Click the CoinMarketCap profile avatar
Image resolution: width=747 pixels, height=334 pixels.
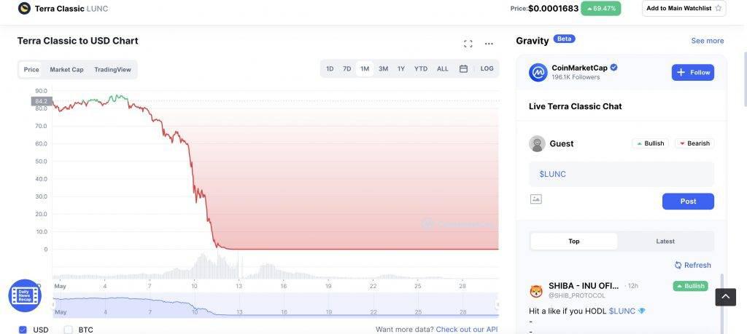tap(538, 72)
